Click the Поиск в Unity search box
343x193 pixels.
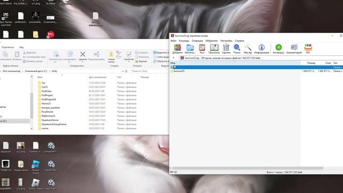pyautogui.click(x=150, y=71)
